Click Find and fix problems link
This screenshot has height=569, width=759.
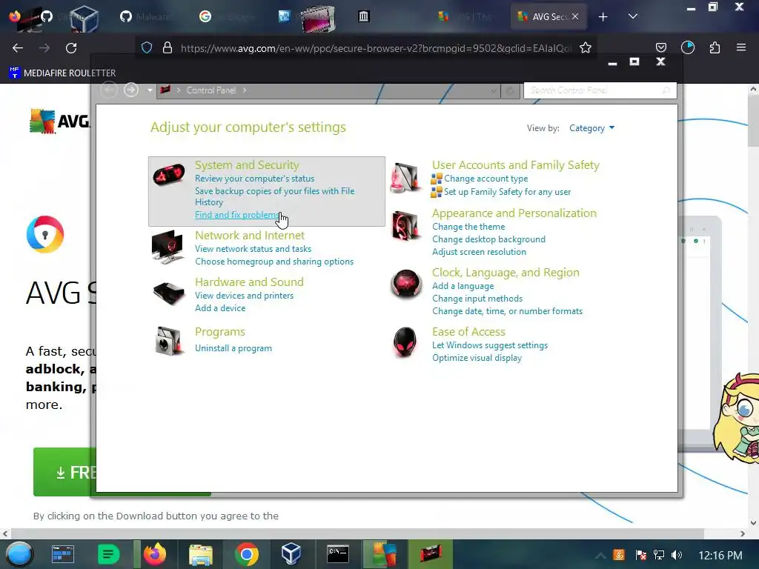click(x=237, y=216)
